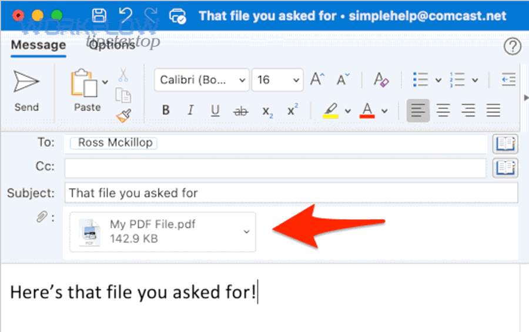
Task: Click in the message body text
Action: tap(133, 292)
